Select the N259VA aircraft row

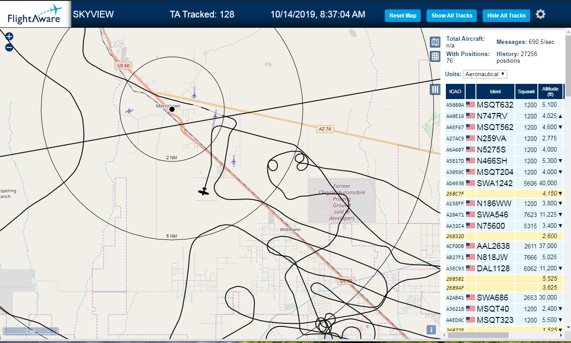click(505, 139)
